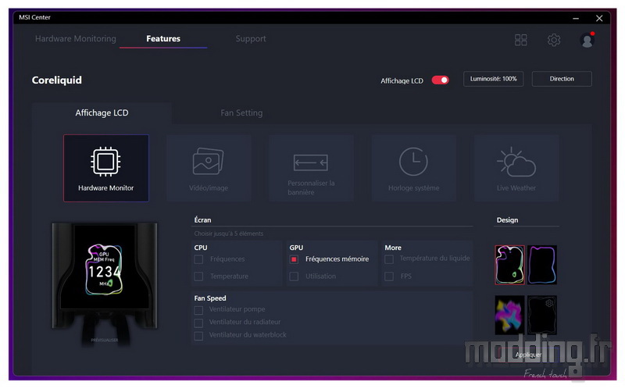
Task: Click the Luminosité: 100% button
Action: [x=494, y=79]
